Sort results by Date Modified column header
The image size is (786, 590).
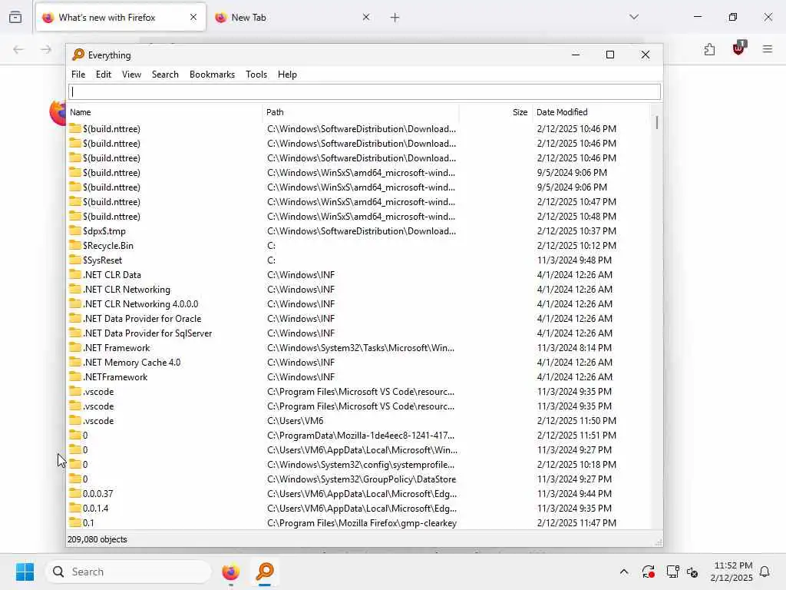pos(590,112)
